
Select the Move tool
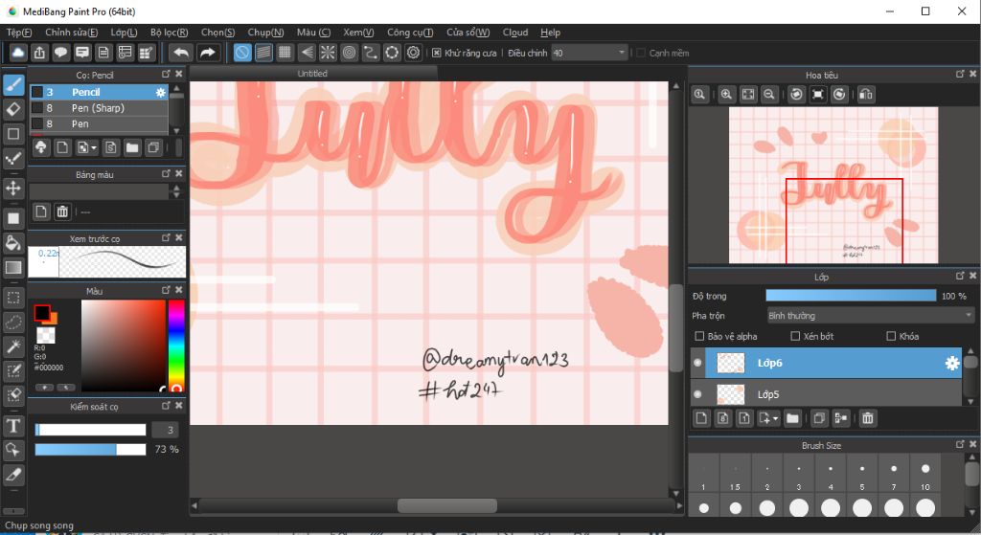(x=13, y=189)
